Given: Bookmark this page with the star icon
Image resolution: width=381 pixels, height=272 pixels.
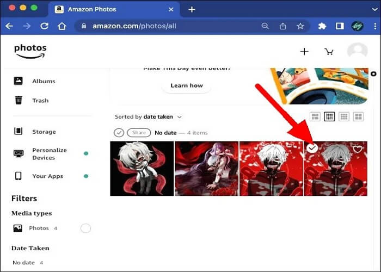Looking at the screenshot, I should (x=300, y=26).
